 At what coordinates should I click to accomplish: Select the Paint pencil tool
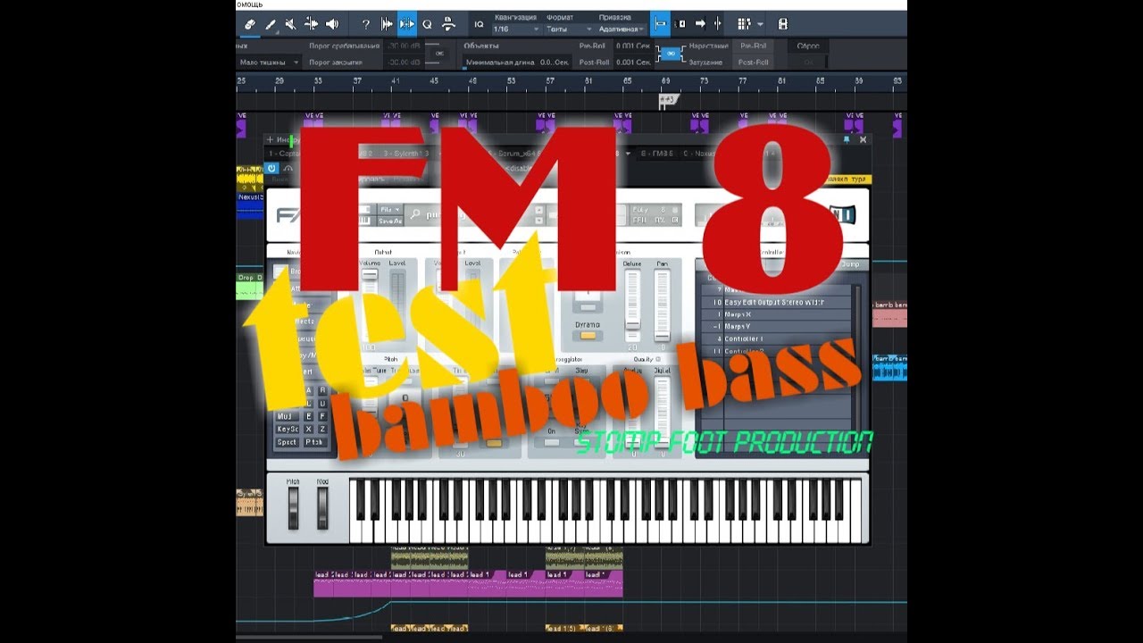[x=271, y=24]
